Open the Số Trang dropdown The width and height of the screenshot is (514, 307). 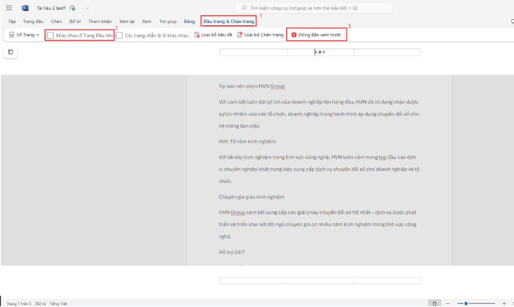tap(25, 35)
